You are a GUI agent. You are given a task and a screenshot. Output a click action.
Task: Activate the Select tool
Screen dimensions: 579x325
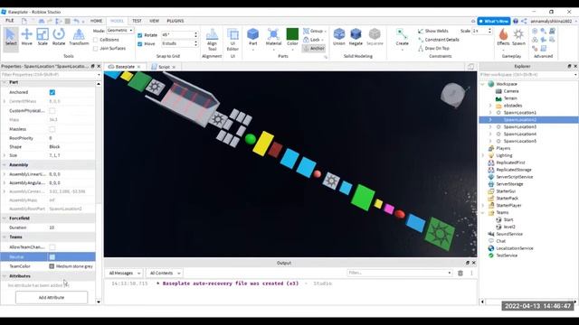[11, 37]
